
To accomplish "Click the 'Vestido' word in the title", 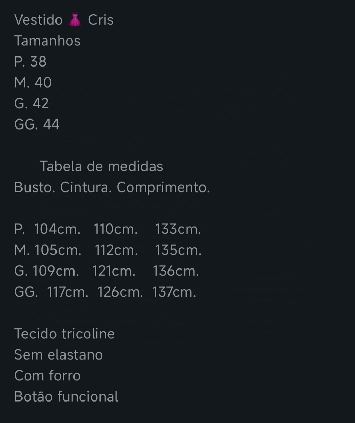I will [x=38, y=20].
